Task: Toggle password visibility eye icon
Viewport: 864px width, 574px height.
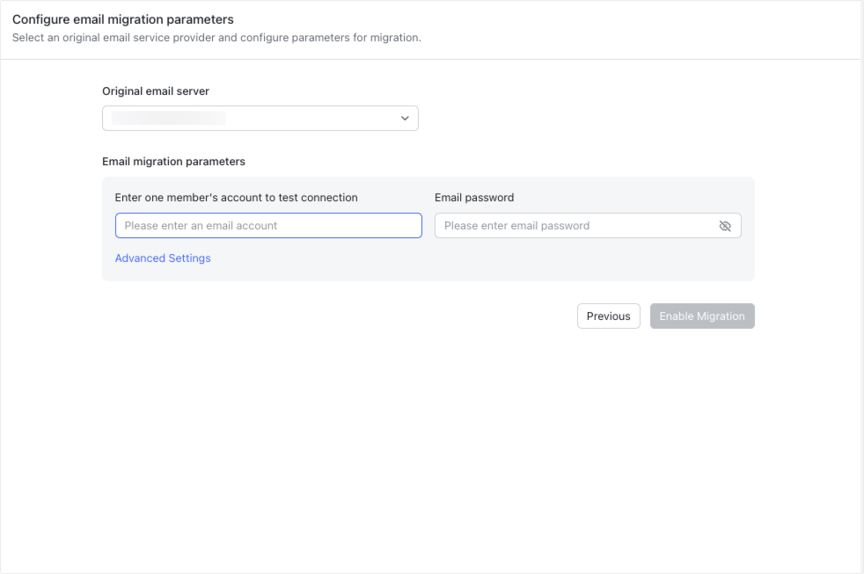Action: [x=725, y=226]
